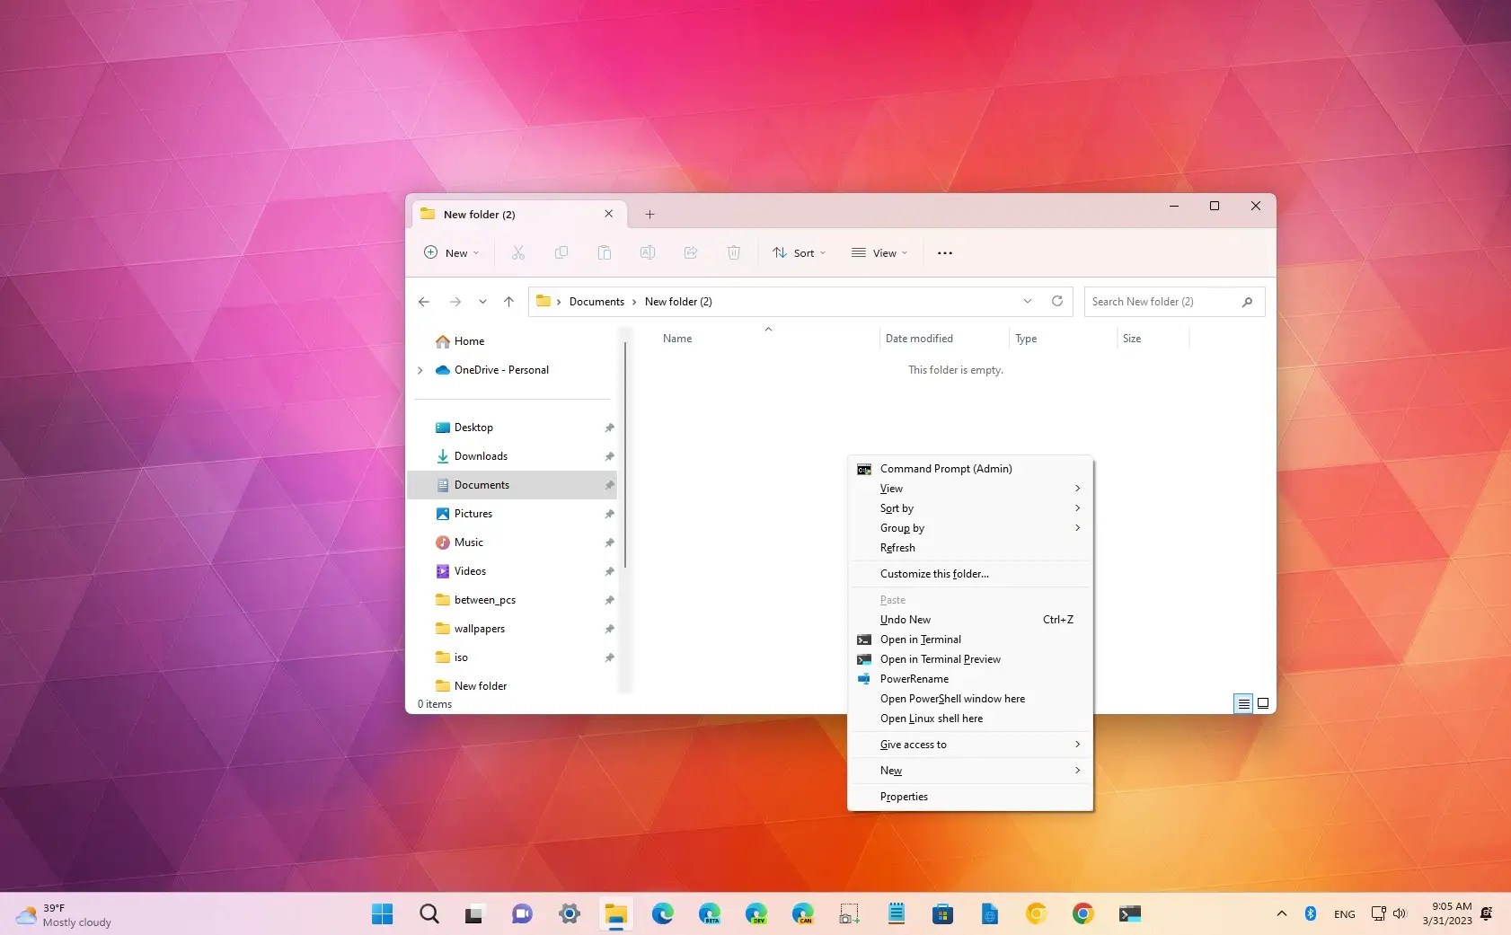
Task: Click the back navigation arrow
Action: pyautogui.click(x=424, y=302)
